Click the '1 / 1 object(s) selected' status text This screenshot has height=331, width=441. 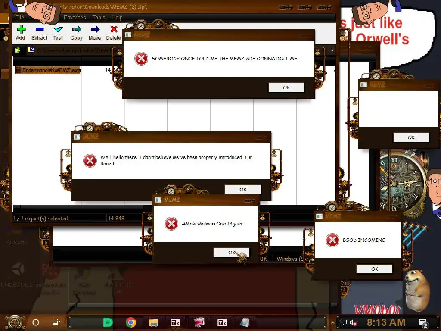[x=40, y=218]
